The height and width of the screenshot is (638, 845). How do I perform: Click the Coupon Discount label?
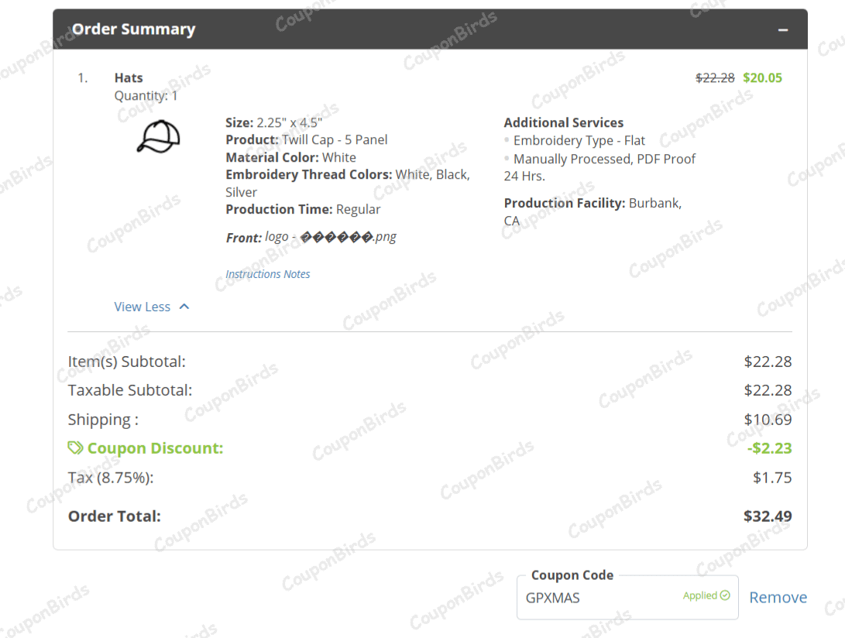155,448
